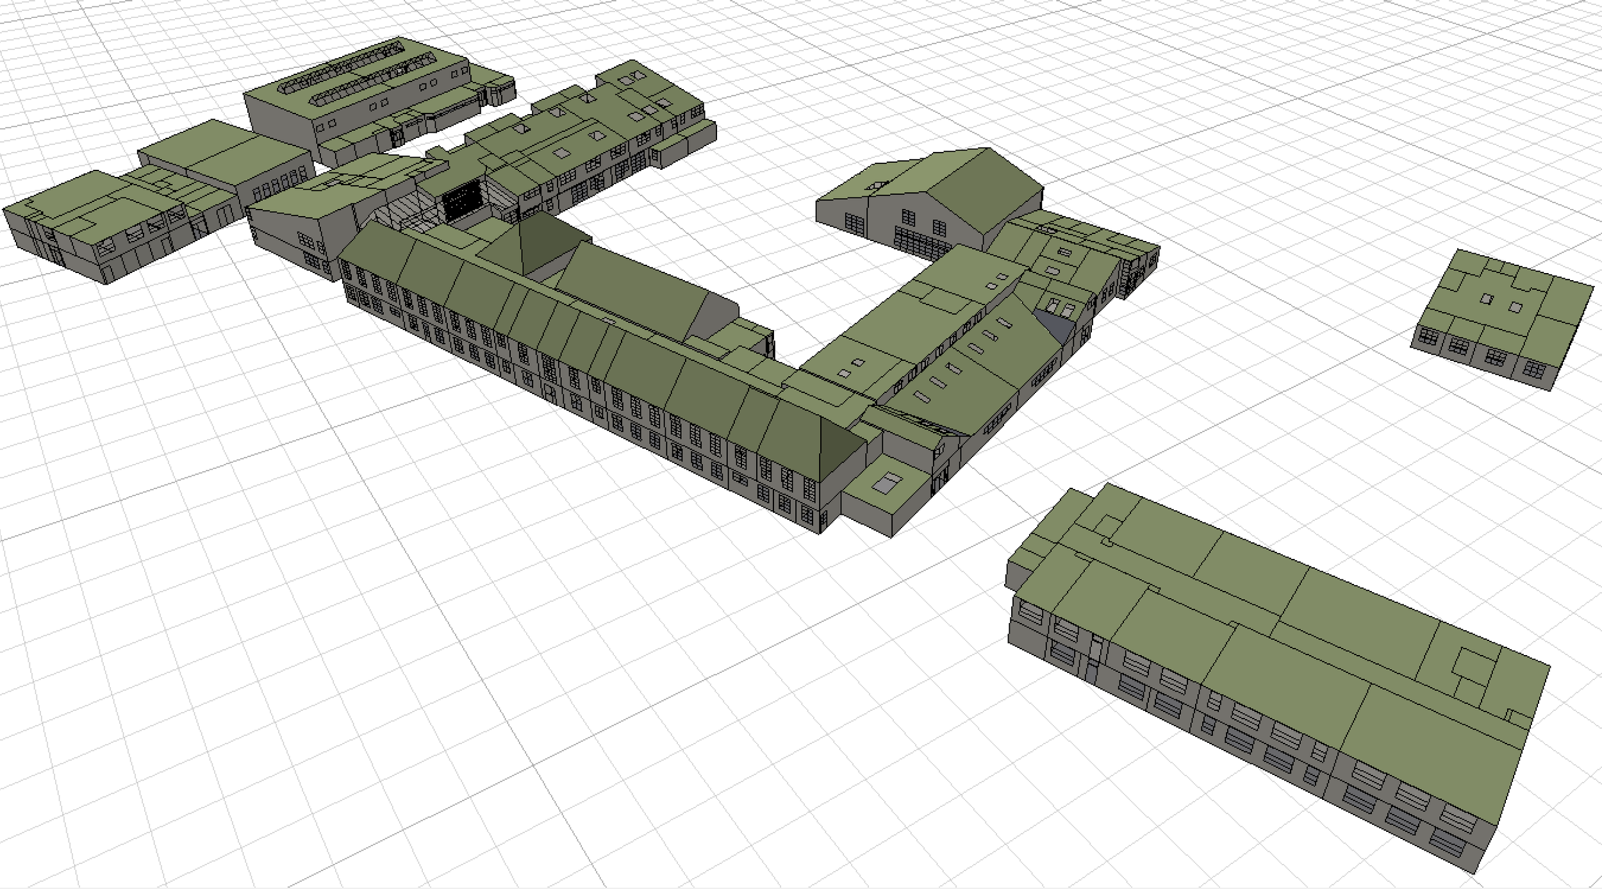Click a front window of the small right-side building
Image resolution: width=1602 pixels, height=889 pixels.
coord(1459,347)
